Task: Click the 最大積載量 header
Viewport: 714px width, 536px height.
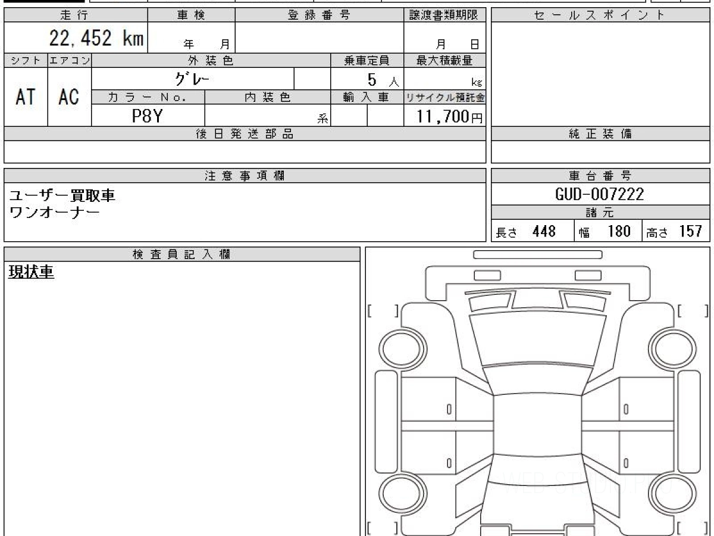Action: pos(445,60)
